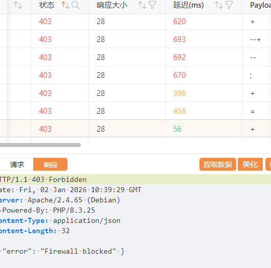Screen dimensions: 271x268
Task: Click the Payload column header
Action: click(260, 5)
